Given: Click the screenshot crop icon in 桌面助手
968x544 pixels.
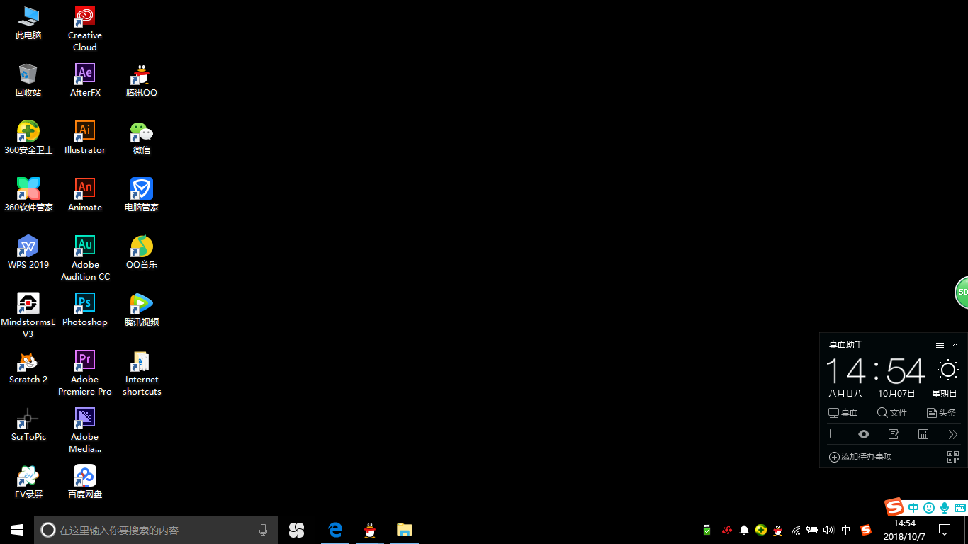Looking at the screenshot, I should 834,434.
